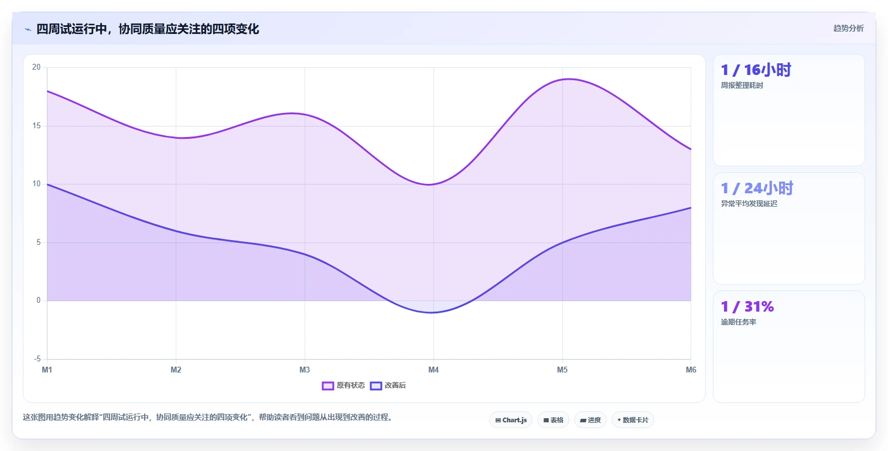Select the 表格 tag chip
Image resolution: width=888 pixels, height=451 pixels.
click(553, 420)
